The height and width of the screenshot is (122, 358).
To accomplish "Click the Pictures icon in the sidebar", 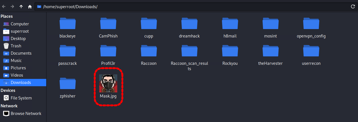I will click(6, 68).
